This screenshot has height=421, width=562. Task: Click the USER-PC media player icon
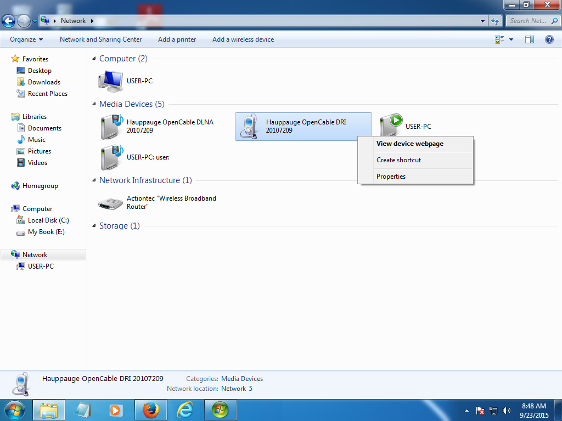coord(391,126)
